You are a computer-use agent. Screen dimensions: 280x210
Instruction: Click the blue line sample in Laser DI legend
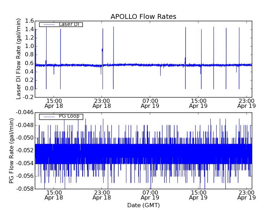click(49, 24)
